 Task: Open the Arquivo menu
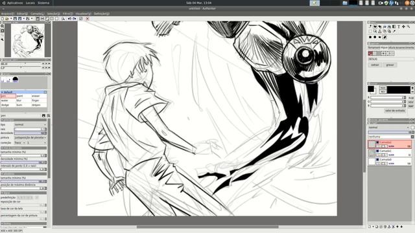coord(7,14)
